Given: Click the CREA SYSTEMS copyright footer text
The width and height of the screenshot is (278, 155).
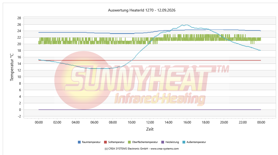Looking at the screenshot, I should [x=142, y=149].
